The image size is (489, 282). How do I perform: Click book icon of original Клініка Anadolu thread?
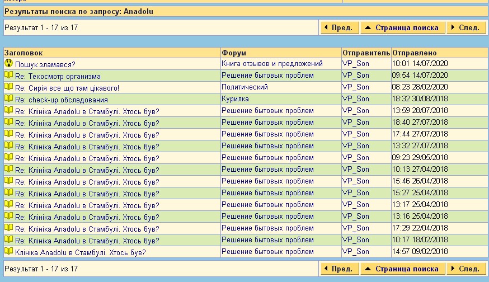(x=8, y=252)
